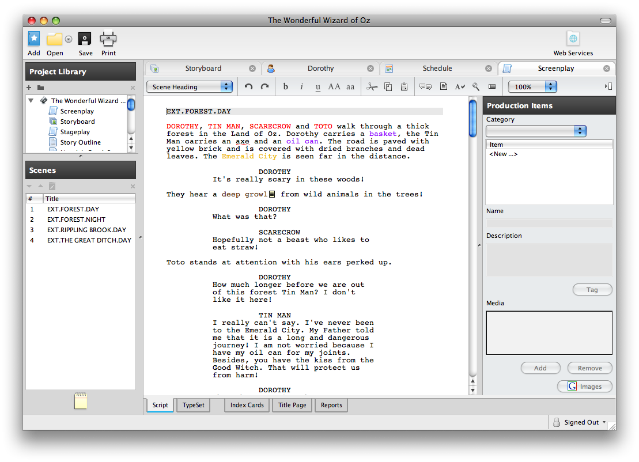Image resolution: width=639 pixels, height=462 pixels.
Task: Select scene 1 EXT.FOREST.DAY in the Scenes list
Action: [81, 209]
